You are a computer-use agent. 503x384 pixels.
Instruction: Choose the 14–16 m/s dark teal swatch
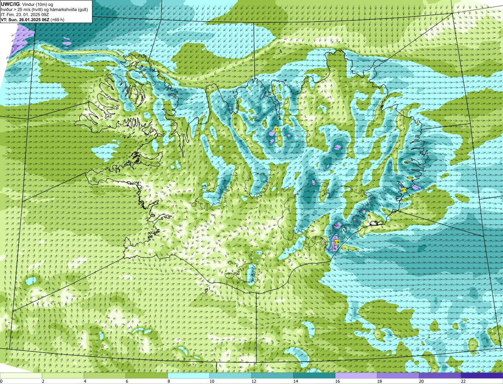(x=314, y=375)
